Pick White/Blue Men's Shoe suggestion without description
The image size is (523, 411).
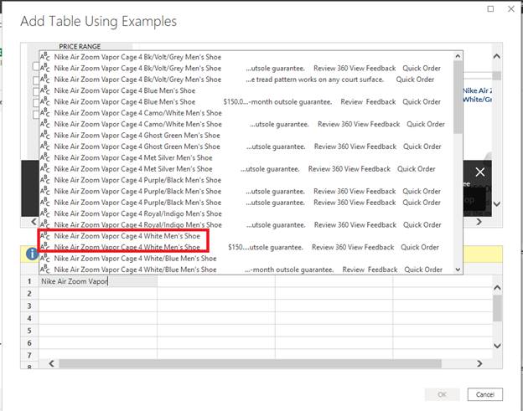click(x=135, y=259)
